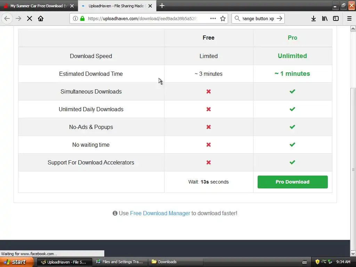356x267 pixels.
Task: Click the scrollbar down arrow
Action: coord(353,253)
